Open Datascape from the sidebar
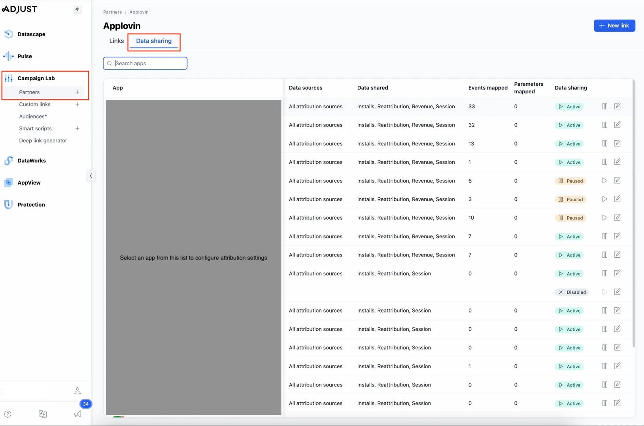 click(32, 34)
